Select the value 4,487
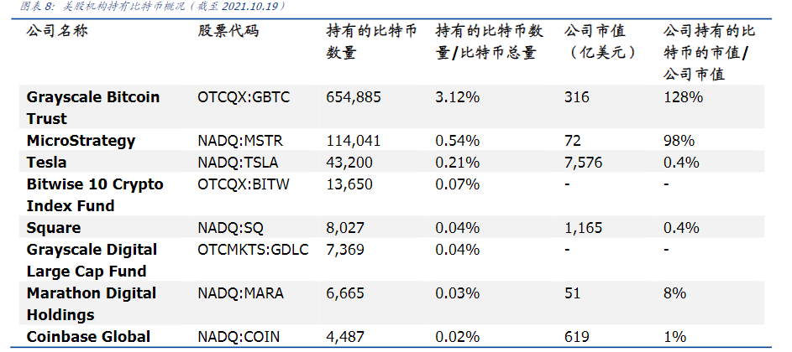The image size is (792, 352). click(345, 336)
